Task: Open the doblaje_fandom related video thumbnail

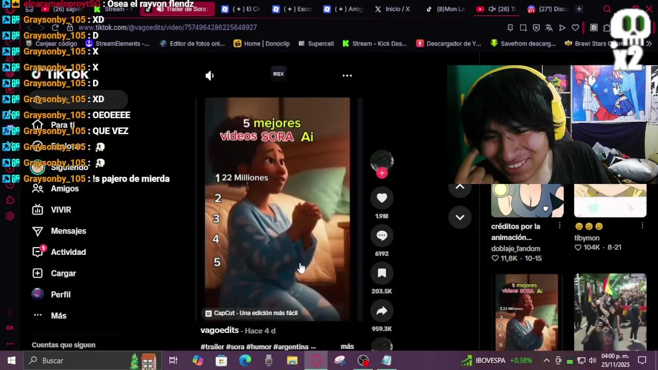Action: point(527,200)
